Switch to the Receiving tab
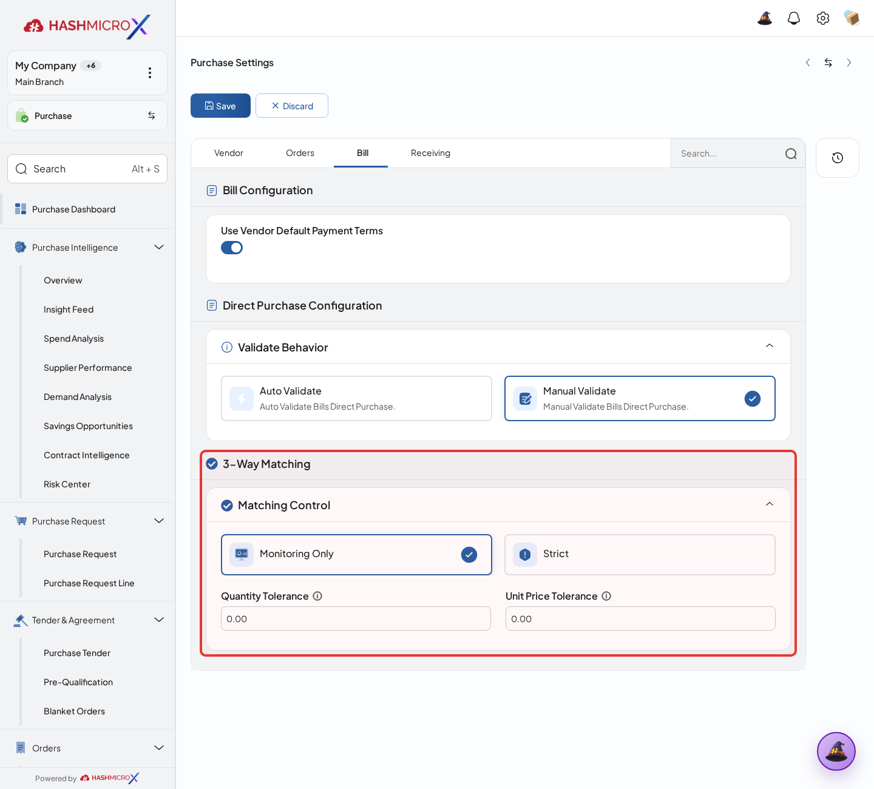The height and width of the screenshot is (789, 874). 430,153
